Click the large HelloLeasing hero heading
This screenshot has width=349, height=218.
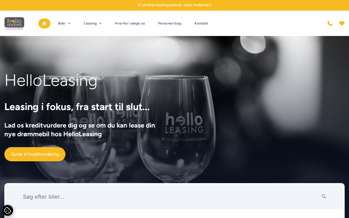(51, 80)
